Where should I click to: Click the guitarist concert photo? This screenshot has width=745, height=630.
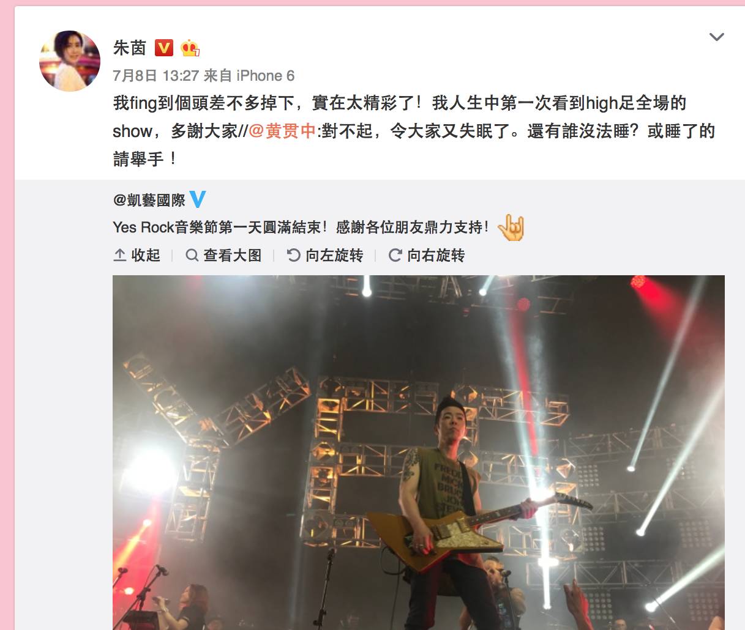pos(419,453)
